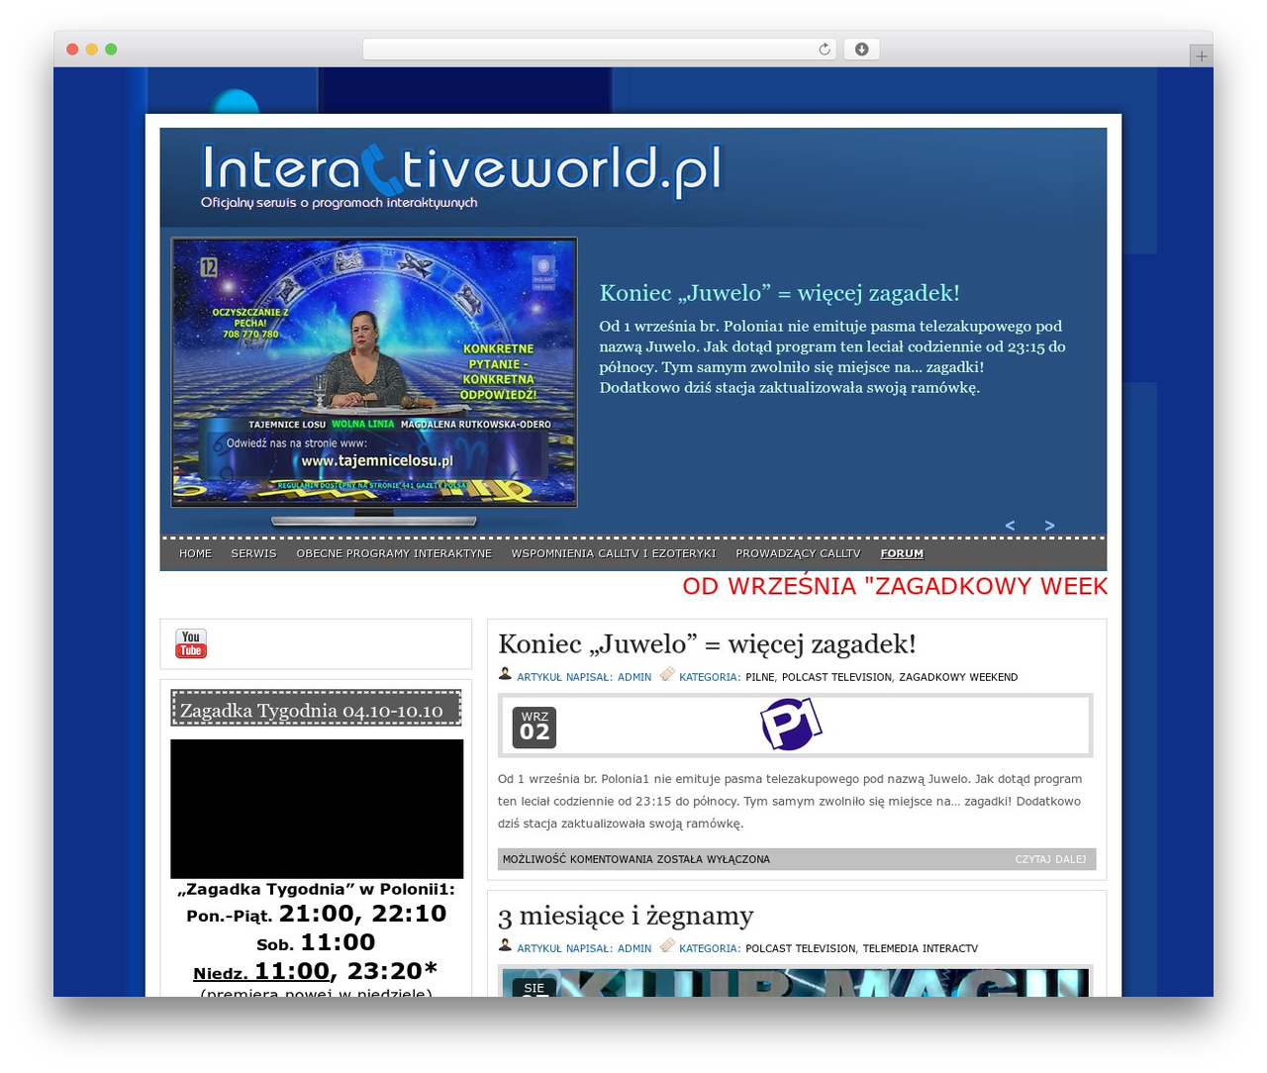
Task: Open the YouTube icon in the sidebar
Action: pyautogui.click(x=191, y=643)
